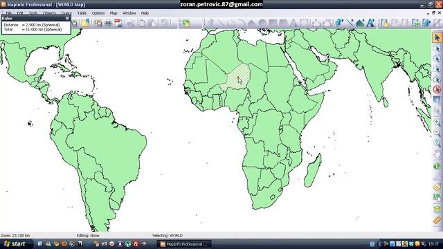Click the Save Window to PDF icon
The width and height of the screenshot is (443, 249).
pyautogui.click(x=118, y=23)
